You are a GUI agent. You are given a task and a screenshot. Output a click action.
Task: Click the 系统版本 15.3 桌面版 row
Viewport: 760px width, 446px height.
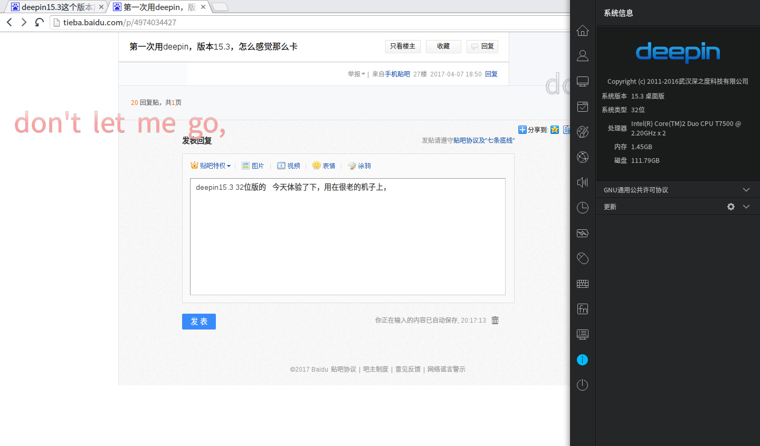coord(633,96)
